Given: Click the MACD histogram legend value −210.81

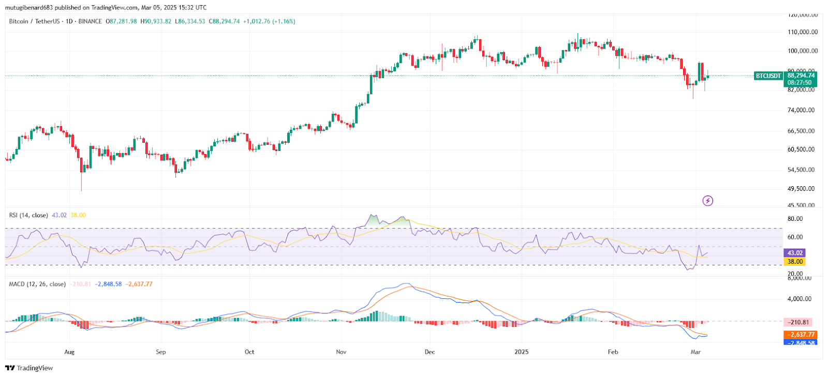Looking at the screenshot, I should pyautogui.click(x=80, y=284).
